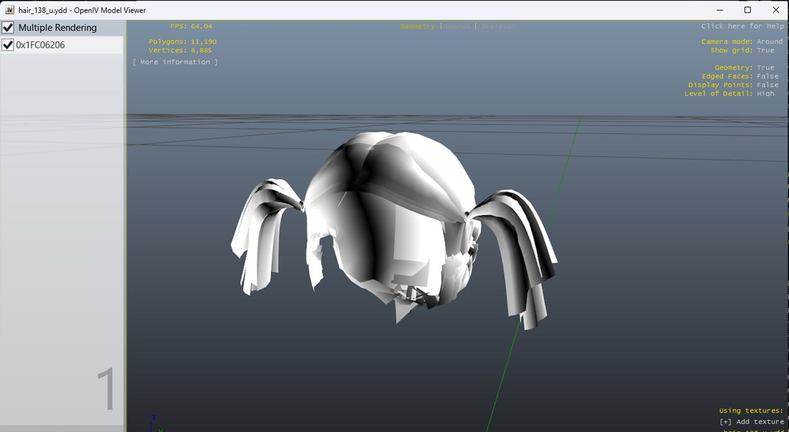
Task: Click the 'Using textures:' label
Action: 751,410
